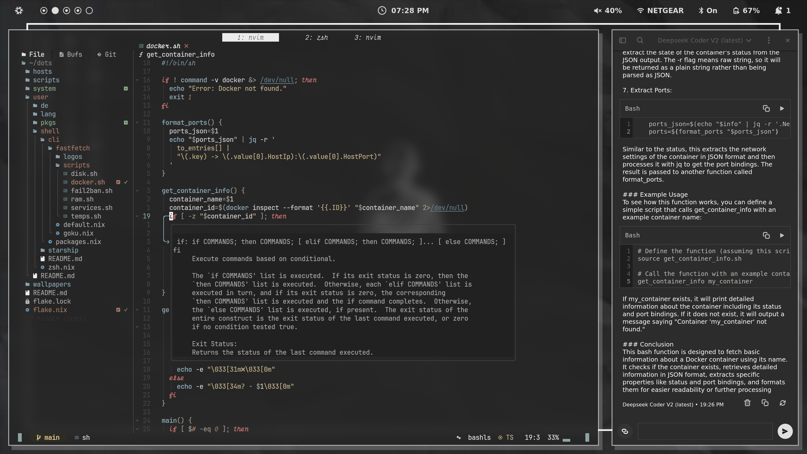Click the modified marker on flake.nix row
Screen dimensions: 807x454
118,310
